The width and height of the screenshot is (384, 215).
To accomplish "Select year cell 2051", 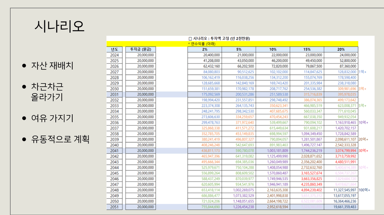I will [114, 207].
